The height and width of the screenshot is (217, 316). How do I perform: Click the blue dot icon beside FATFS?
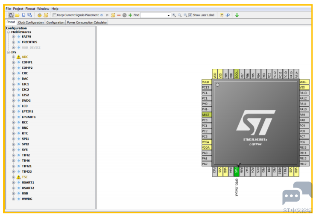18,37
